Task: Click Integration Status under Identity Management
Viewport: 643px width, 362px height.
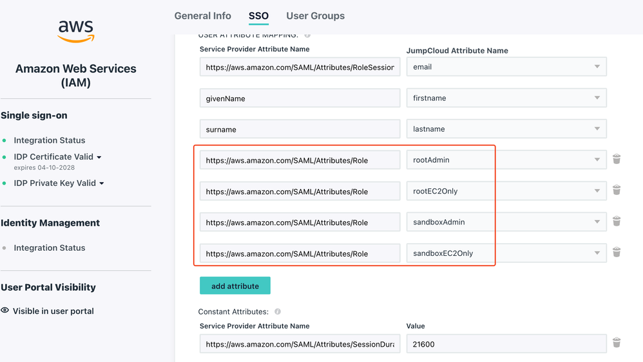Action: click(49, 248)
